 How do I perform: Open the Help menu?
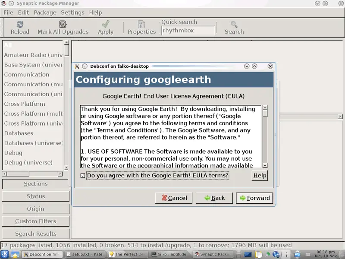(95, 13)
